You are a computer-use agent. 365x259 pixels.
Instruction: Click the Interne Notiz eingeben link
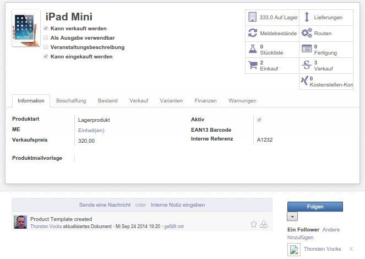point(177,205)
